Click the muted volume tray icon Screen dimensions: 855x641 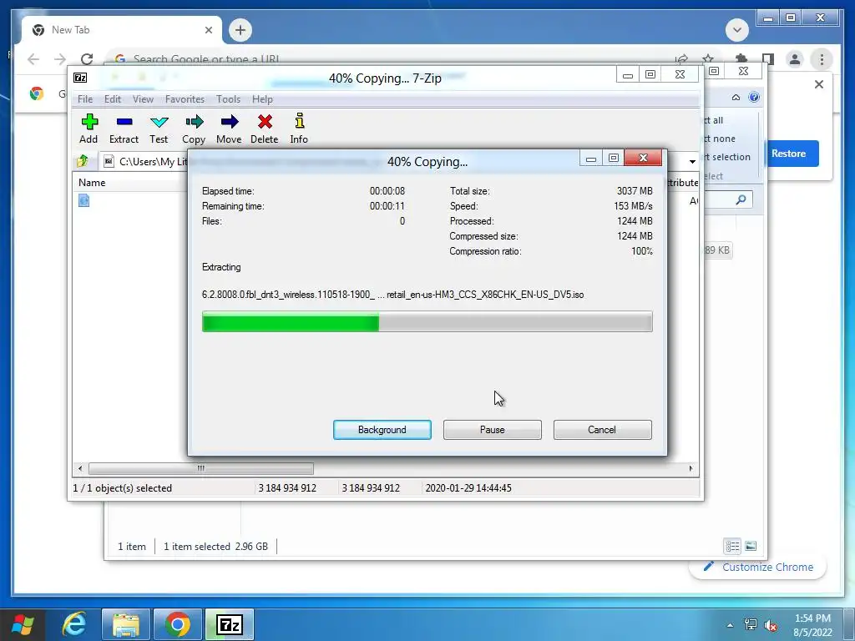(771, 625)
